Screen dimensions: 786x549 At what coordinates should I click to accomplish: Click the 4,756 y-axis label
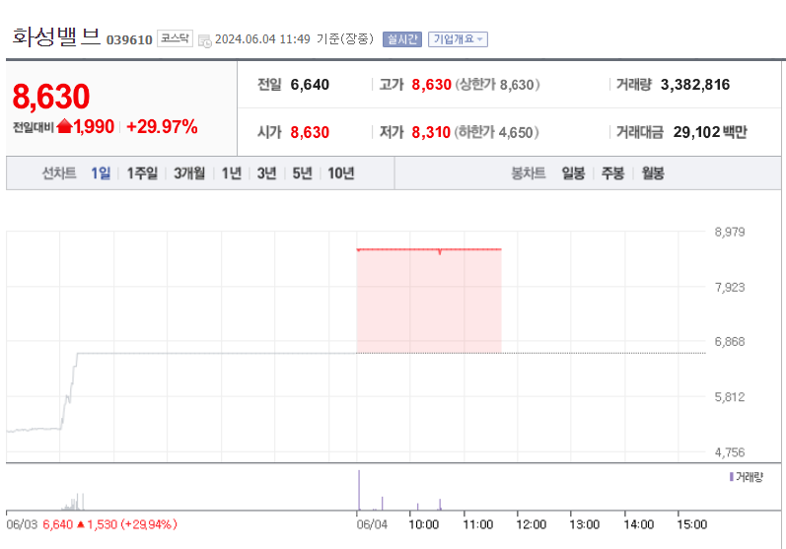pyautogui.click(x=730, y=452)
